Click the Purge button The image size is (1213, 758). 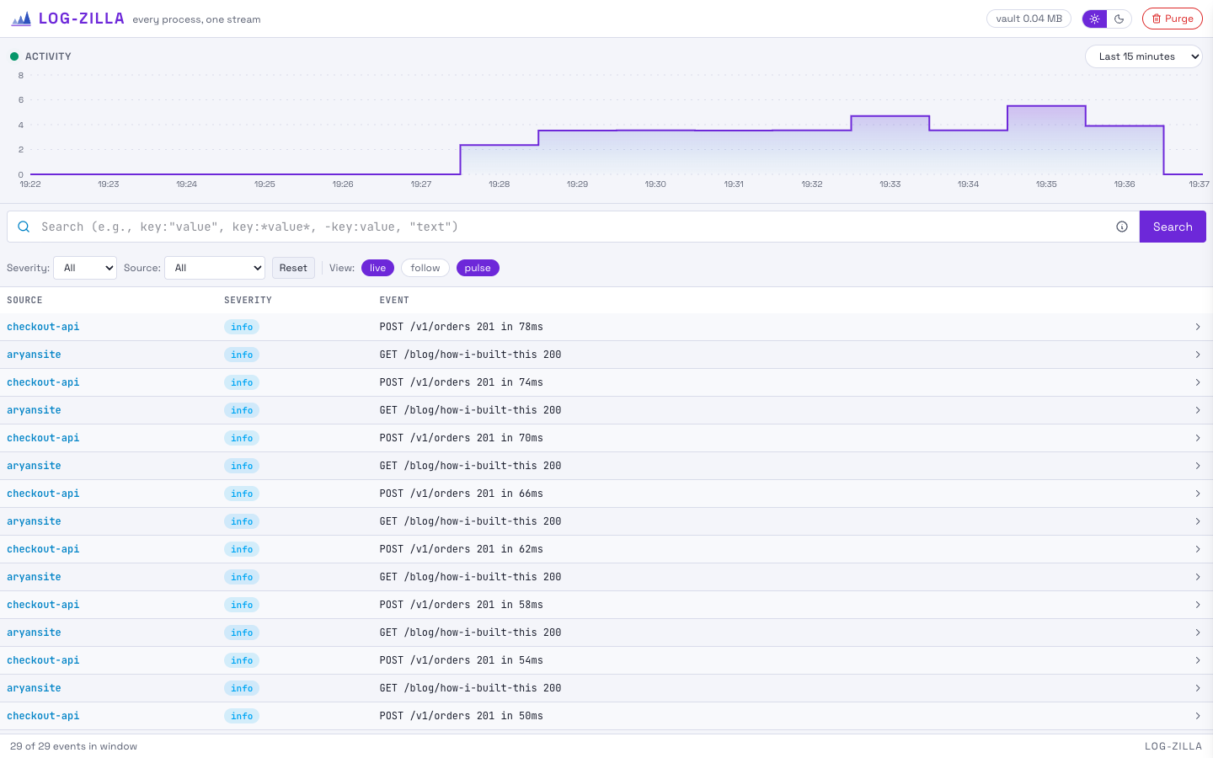click(1172, 19)
